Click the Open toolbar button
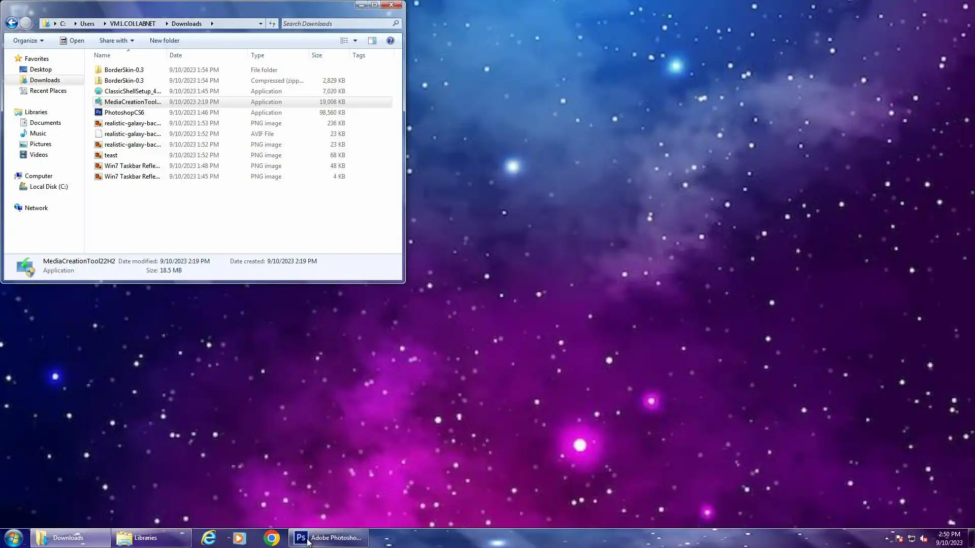Image resolution: width=975 pixels, height=548 pixels. coord(72,41)
